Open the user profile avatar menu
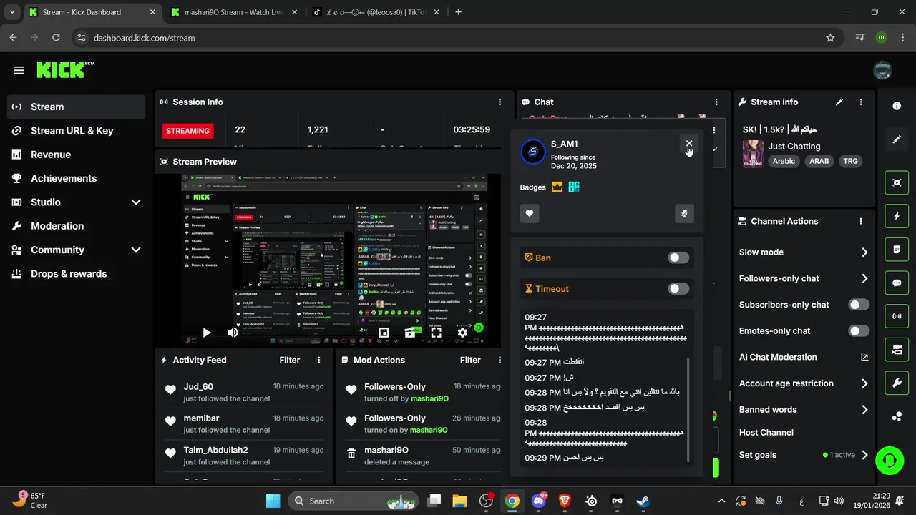916x515 pixels. (x=882, y=70)
